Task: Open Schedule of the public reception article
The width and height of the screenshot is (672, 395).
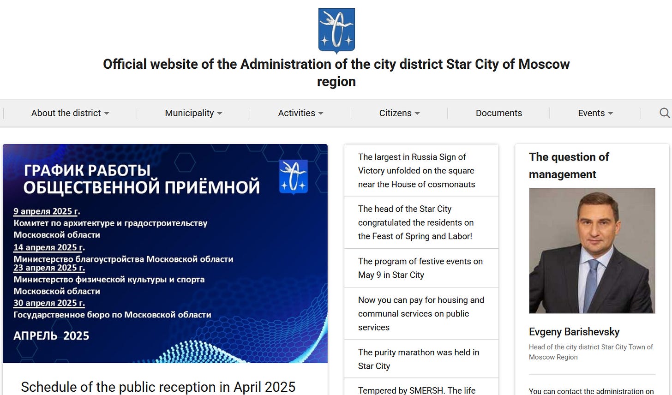Action: pyautogui.click(x=158, y=387)
